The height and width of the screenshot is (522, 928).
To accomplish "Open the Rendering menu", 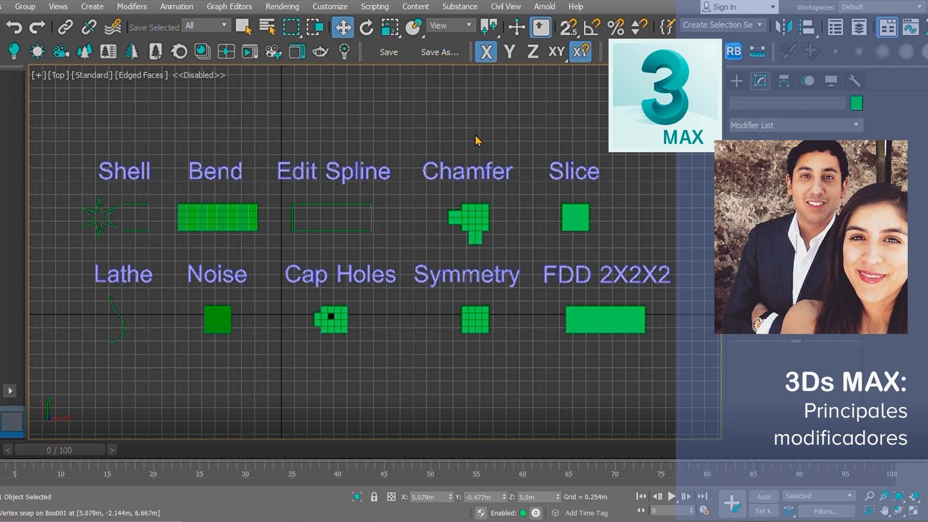I will pyautogui.click(x=282, y=7).
